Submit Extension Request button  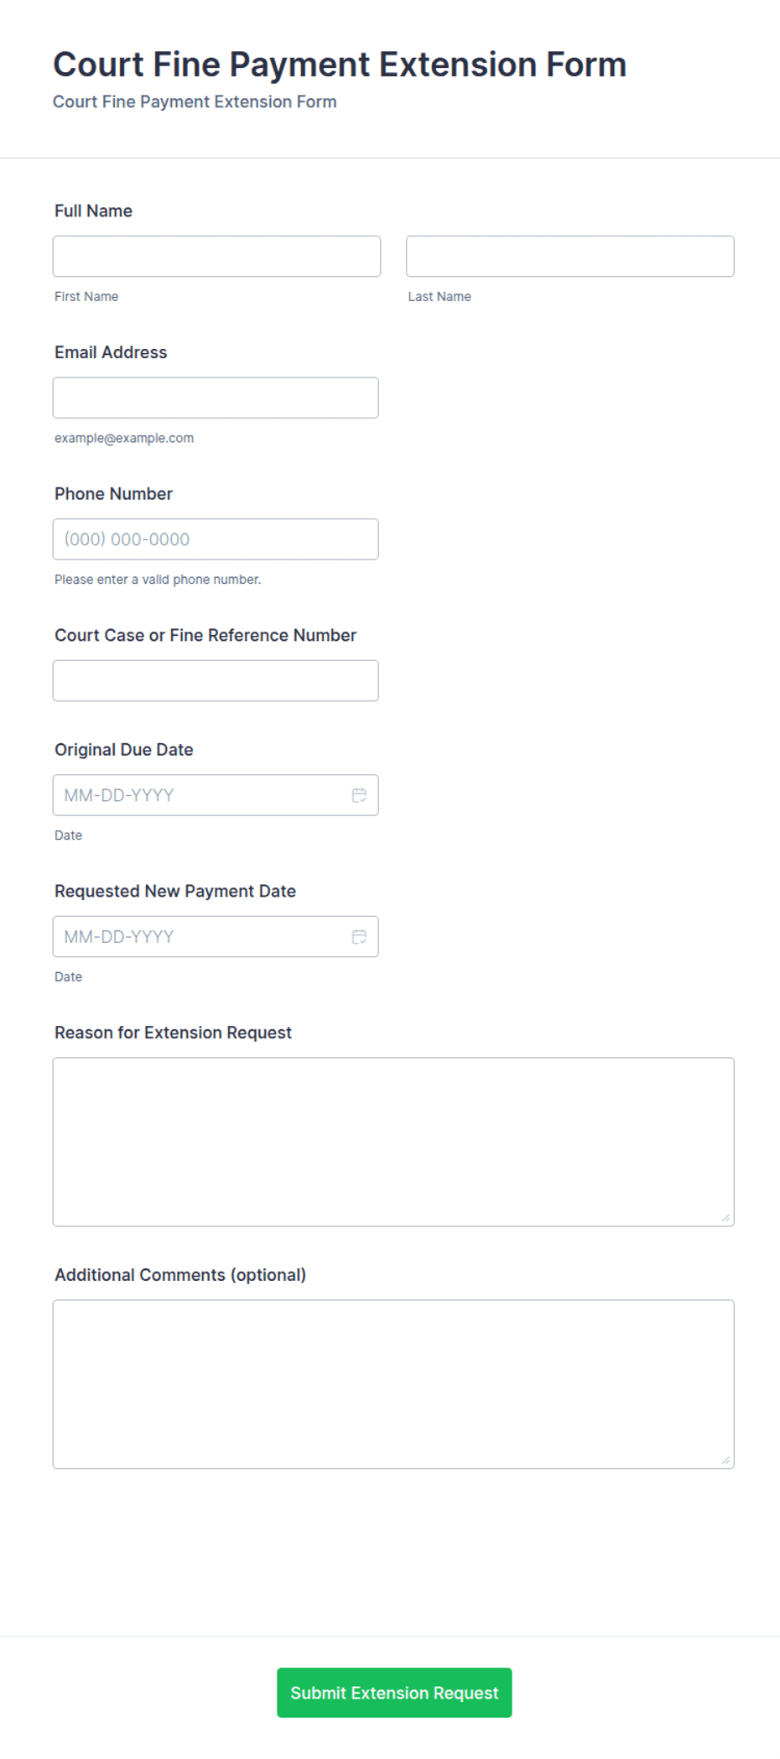pyautogui.click(x=394, y=1693)
